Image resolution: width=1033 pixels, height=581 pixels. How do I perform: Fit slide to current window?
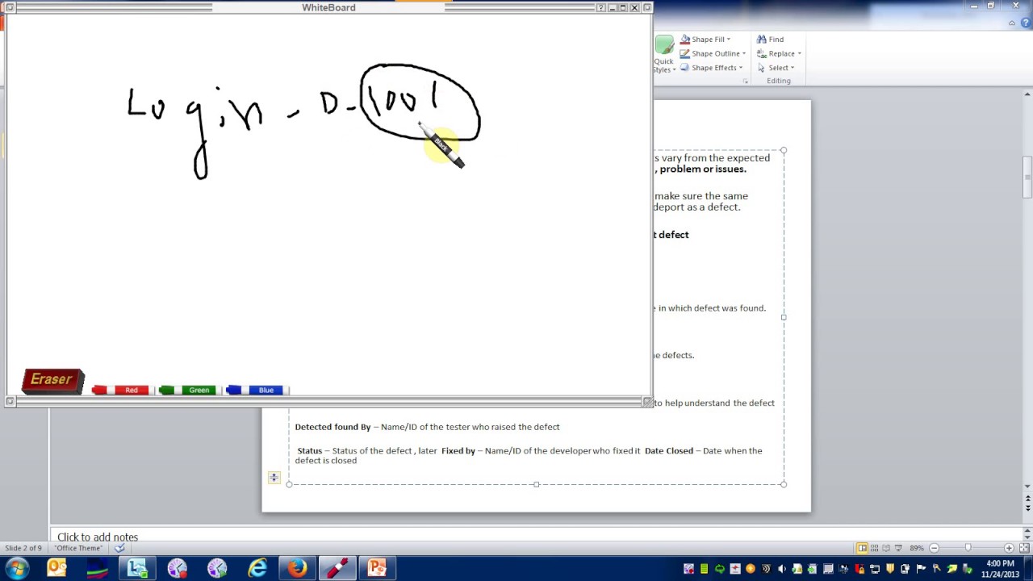[x=1024, y=549]
